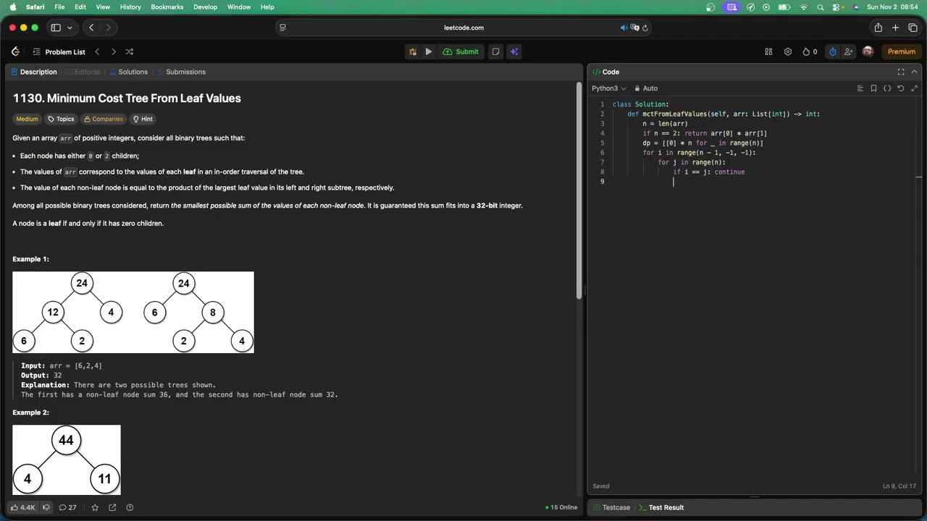Click the streak flame counter
The height and width of the screenshot is (521, 927).
[x=810, y=51]
